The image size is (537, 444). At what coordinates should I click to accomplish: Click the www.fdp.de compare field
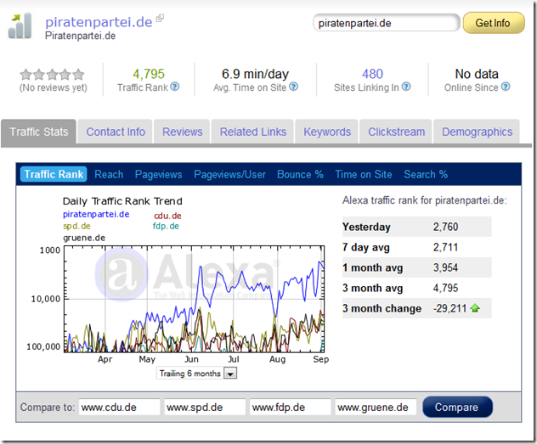click(290, 407)
